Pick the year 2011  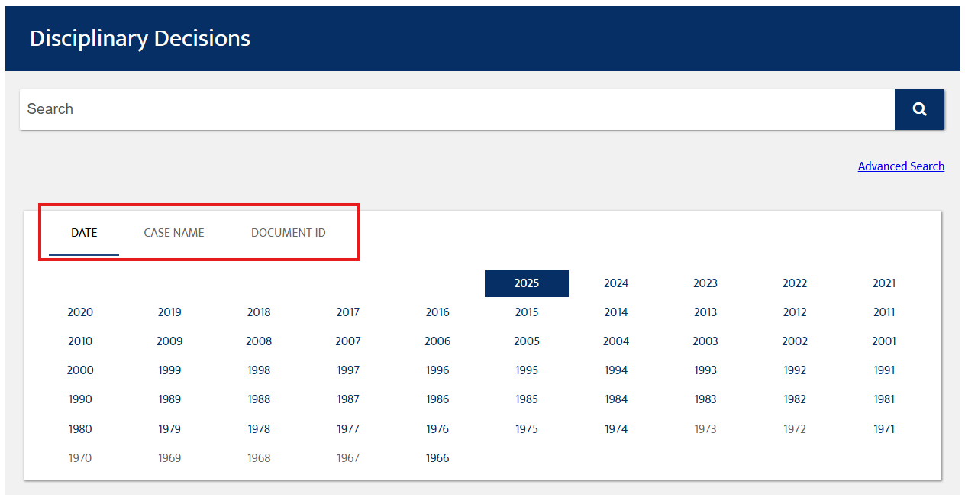(883, 312)
